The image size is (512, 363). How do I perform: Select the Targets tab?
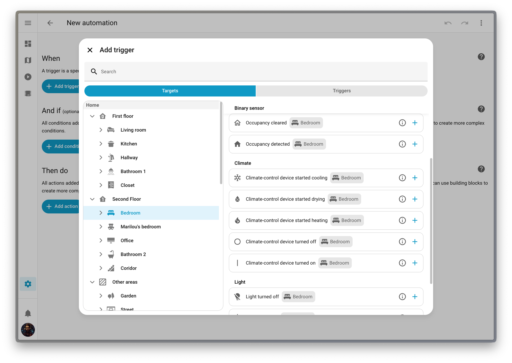tap(170, 91)
